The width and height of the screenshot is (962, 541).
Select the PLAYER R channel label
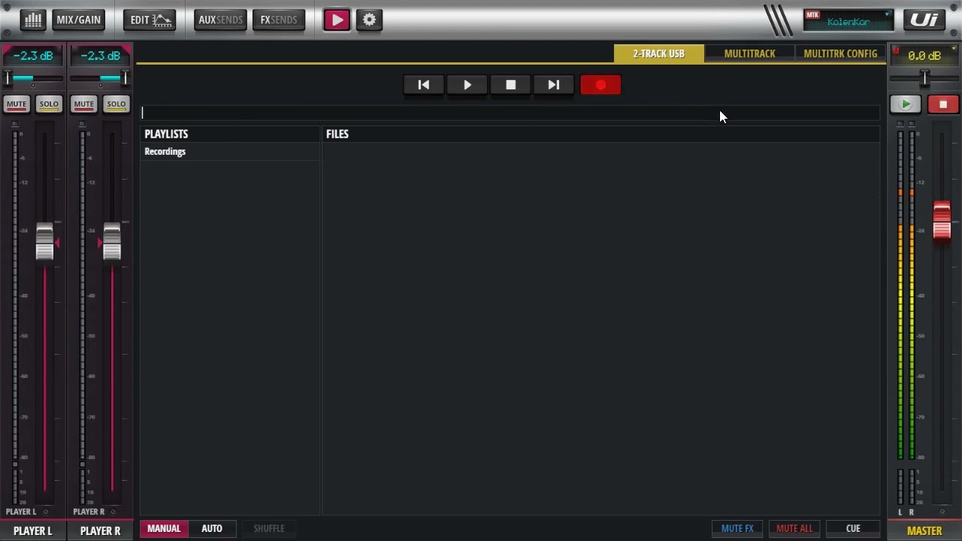tap(100, 530)
